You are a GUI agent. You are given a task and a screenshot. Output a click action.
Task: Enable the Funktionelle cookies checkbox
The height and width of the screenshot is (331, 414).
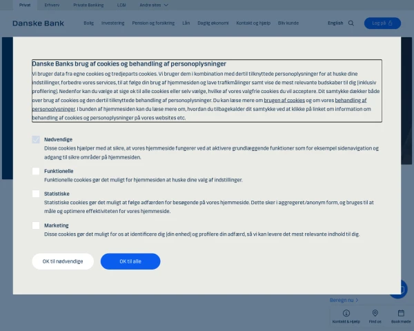tap(36, 171)
